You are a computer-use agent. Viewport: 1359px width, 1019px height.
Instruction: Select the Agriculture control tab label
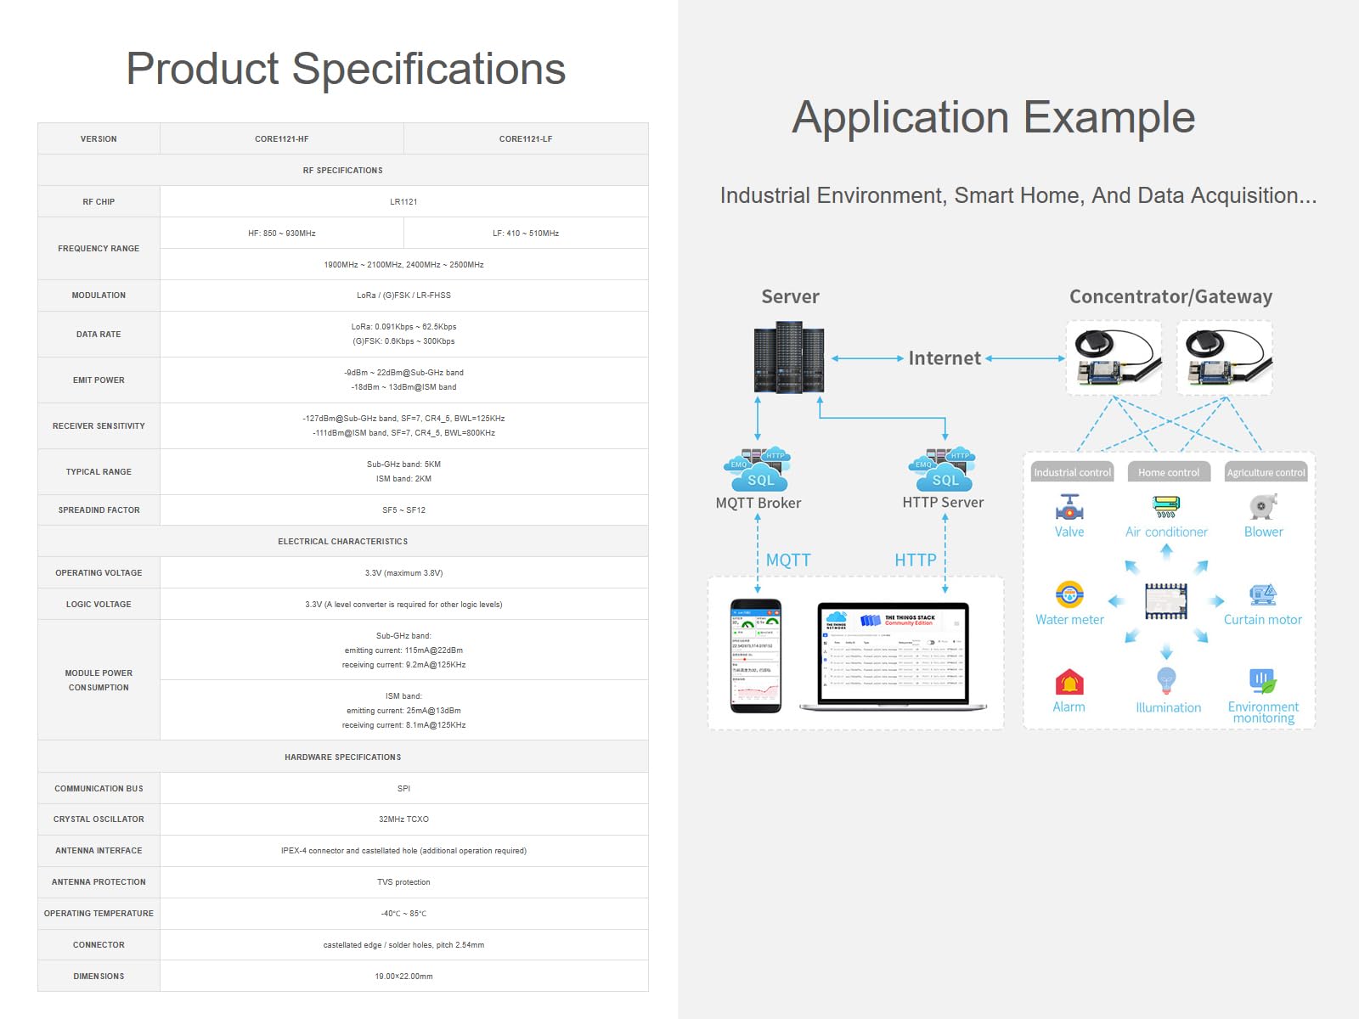pos(1266,472)
